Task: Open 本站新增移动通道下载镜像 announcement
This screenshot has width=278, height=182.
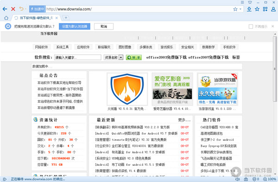Action: [56, 108]
